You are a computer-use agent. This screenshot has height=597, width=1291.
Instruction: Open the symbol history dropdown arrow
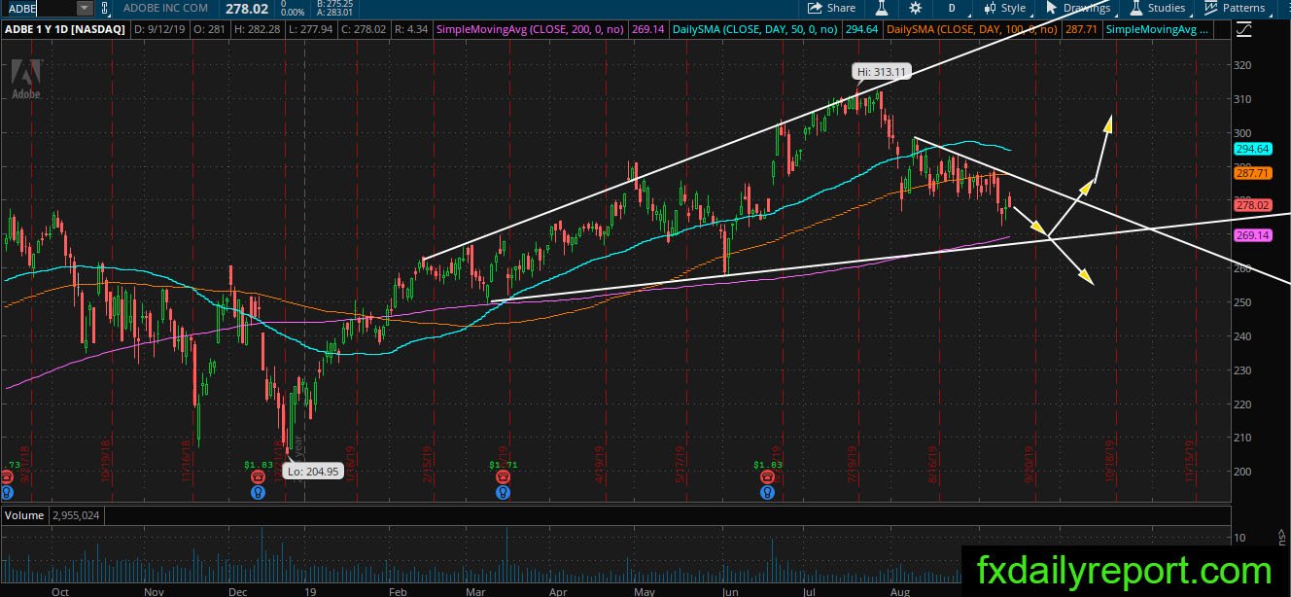85,8
